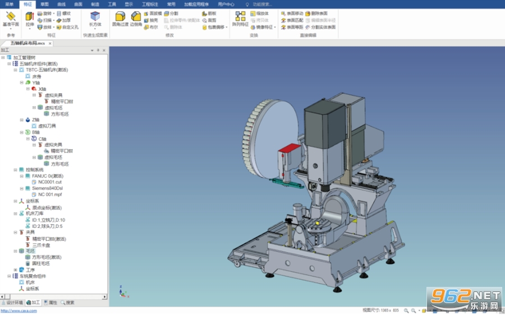The width and height of the screenshot is (505, 315).
Task: Open the 阵列特征 pattern feature tool
Action: (x=240, y=19)
